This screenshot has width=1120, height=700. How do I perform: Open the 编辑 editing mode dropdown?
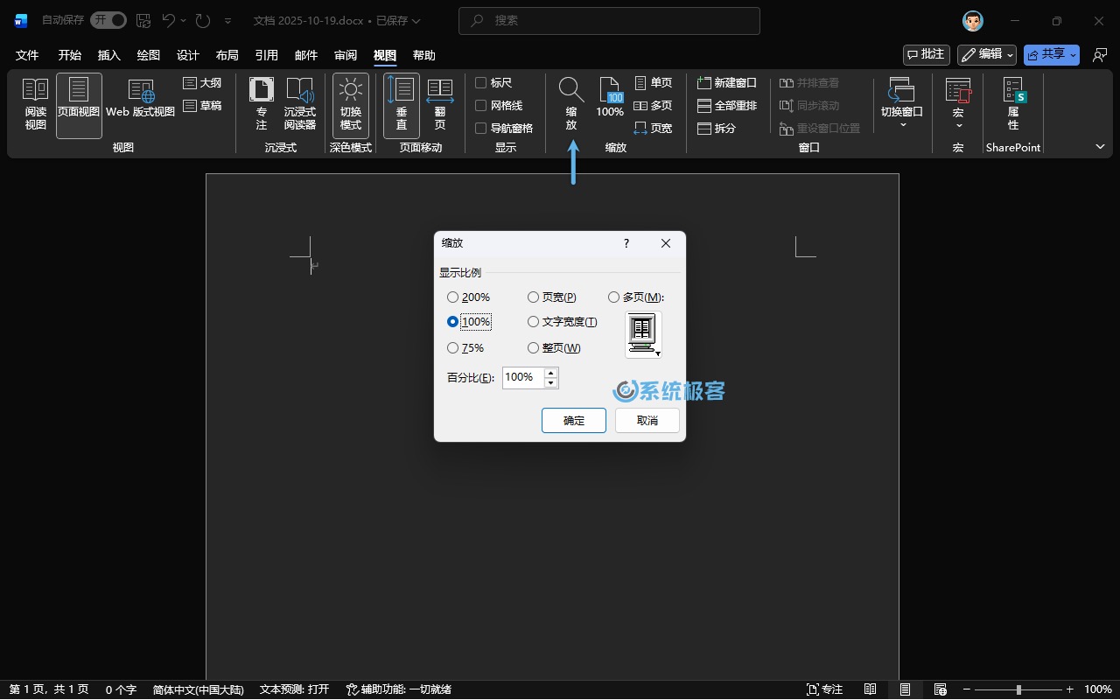click(987, 54)
